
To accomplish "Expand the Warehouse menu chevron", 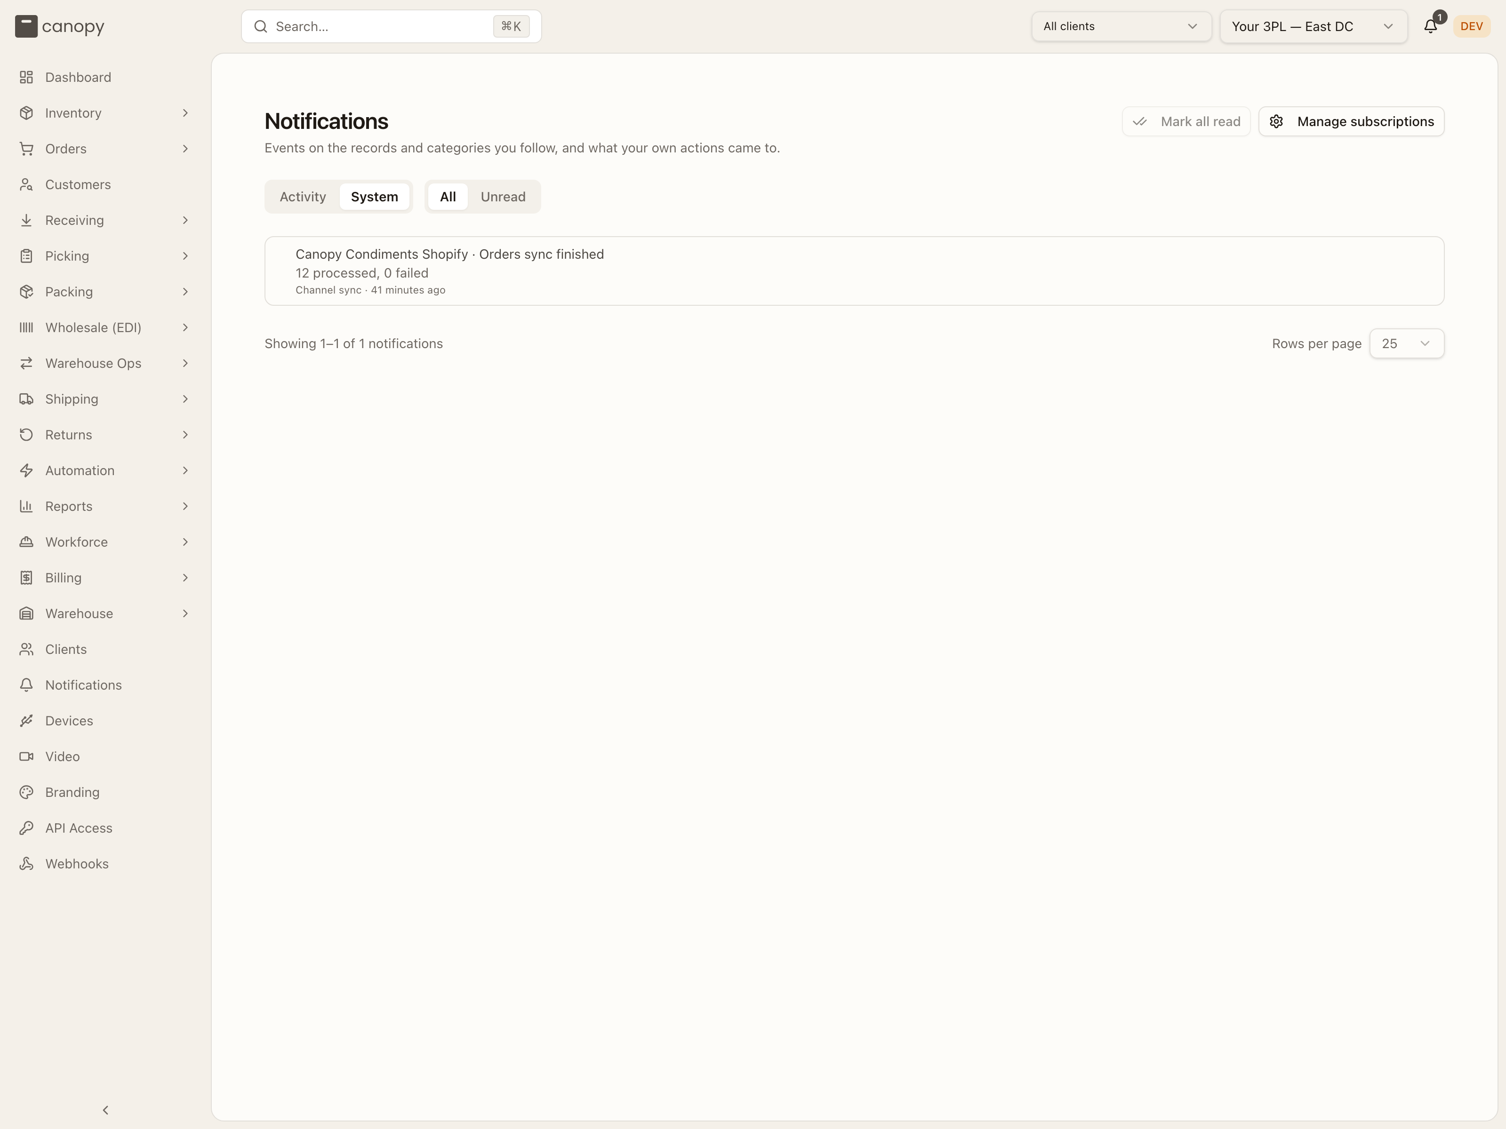I will pos(185,614).
